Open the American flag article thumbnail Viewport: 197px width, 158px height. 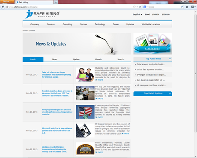coord(85,112)
